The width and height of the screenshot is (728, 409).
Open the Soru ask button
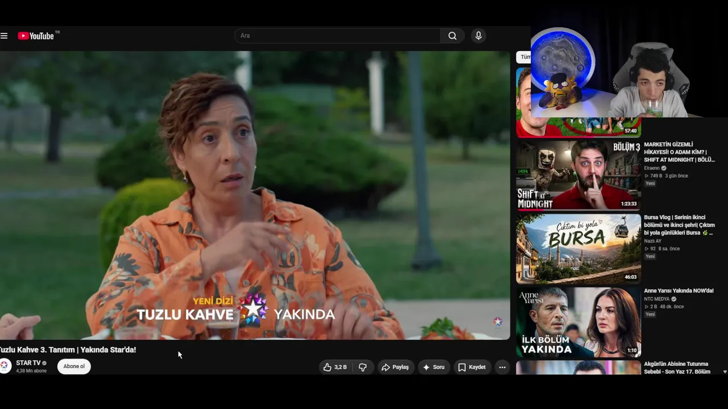point(433,367)
